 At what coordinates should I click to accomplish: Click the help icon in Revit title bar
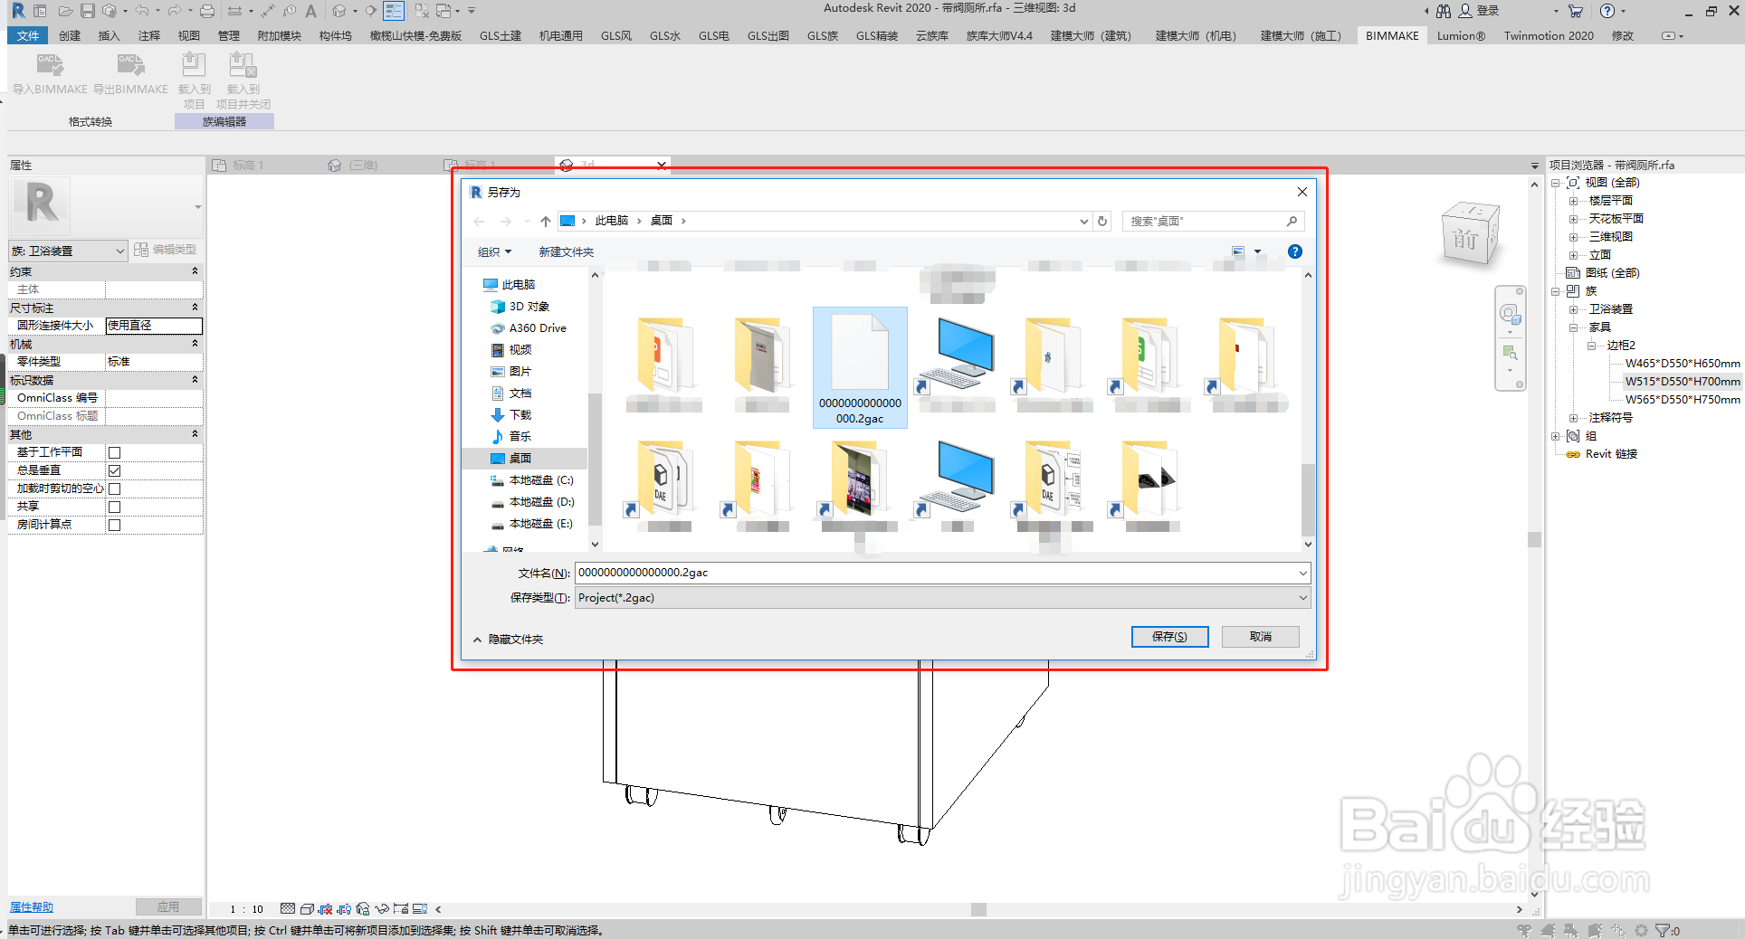point(1607,11)
